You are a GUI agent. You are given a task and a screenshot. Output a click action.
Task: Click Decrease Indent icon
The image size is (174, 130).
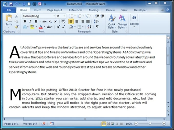[x=97, y=16]
